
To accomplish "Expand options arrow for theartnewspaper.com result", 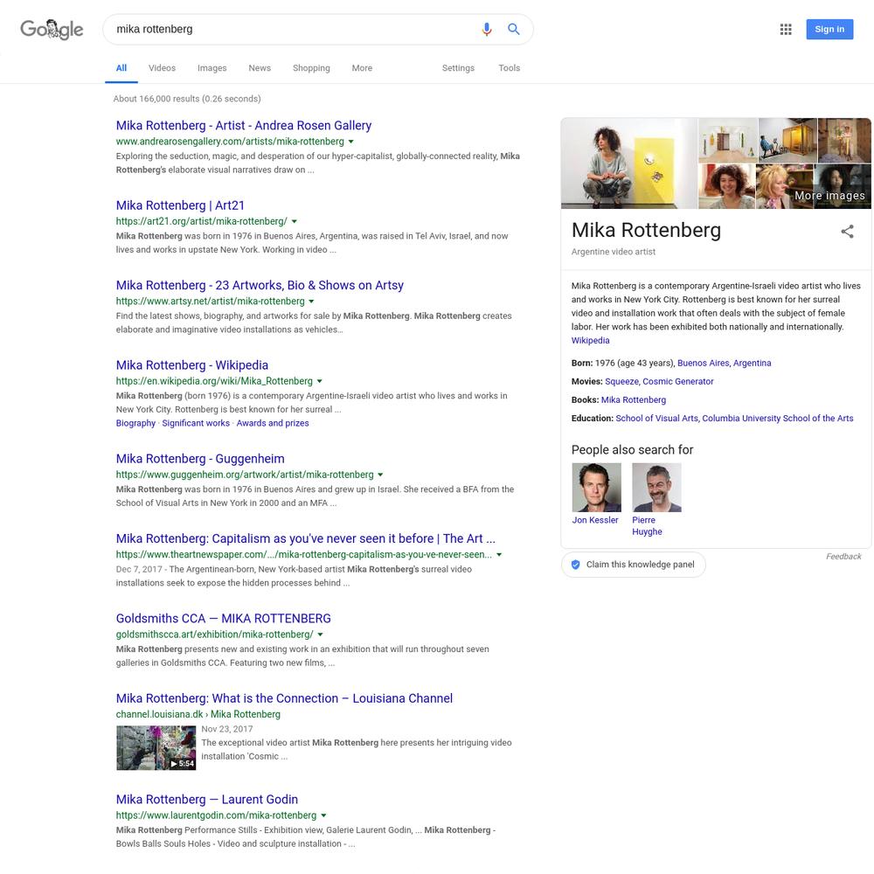I will coord(499,555).
